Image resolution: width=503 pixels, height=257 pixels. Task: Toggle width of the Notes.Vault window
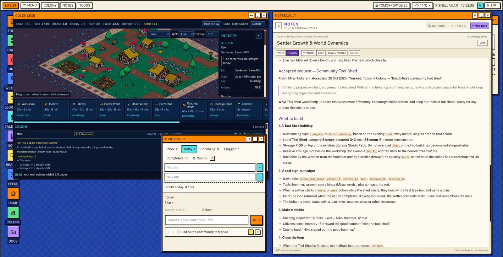tap(475, 15)
